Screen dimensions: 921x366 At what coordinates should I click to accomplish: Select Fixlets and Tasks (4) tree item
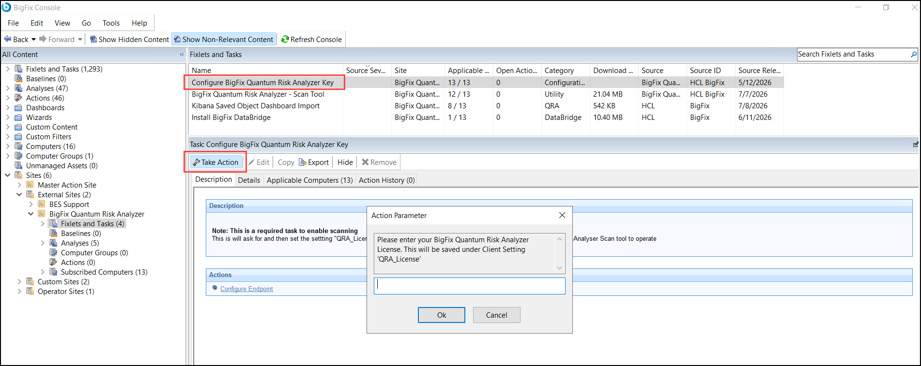point(92,223)
